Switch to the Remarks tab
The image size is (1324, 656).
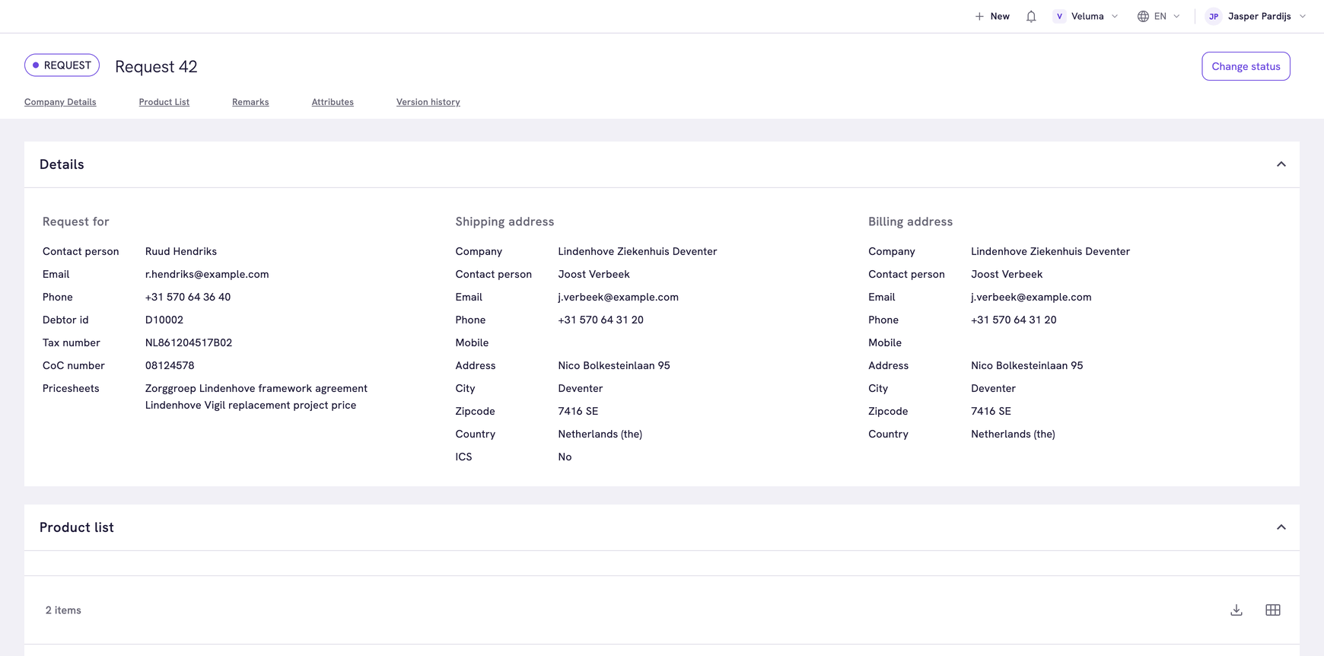click(250, 102)
